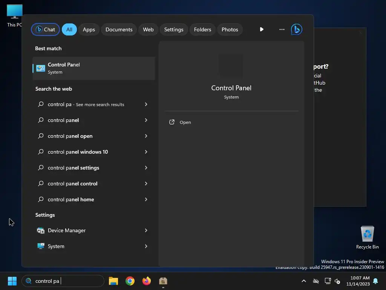This screenshot has width=386, height=290.
Task: Open the clock and date flyout
Action: pos(358,281)
